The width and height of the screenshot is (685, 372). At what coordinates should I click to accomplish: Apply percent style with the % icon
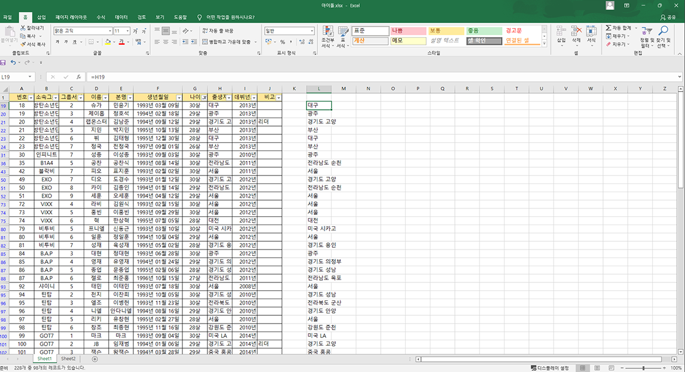[283, 42]
